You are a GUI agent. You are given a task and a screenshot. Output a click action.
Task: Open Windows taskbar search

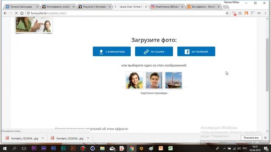tap(14, 148)
